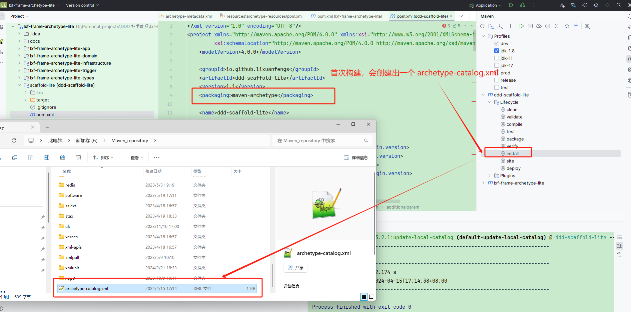Image resolution: width=631 pixels, height=312 pixels.
Task: Generate sources and update folders in Maven
Action: point(491,26)
